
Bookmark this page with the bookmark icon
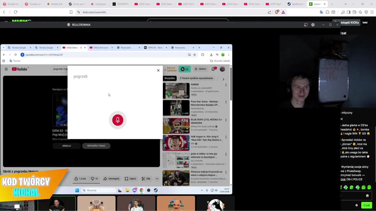click(71, 12)
